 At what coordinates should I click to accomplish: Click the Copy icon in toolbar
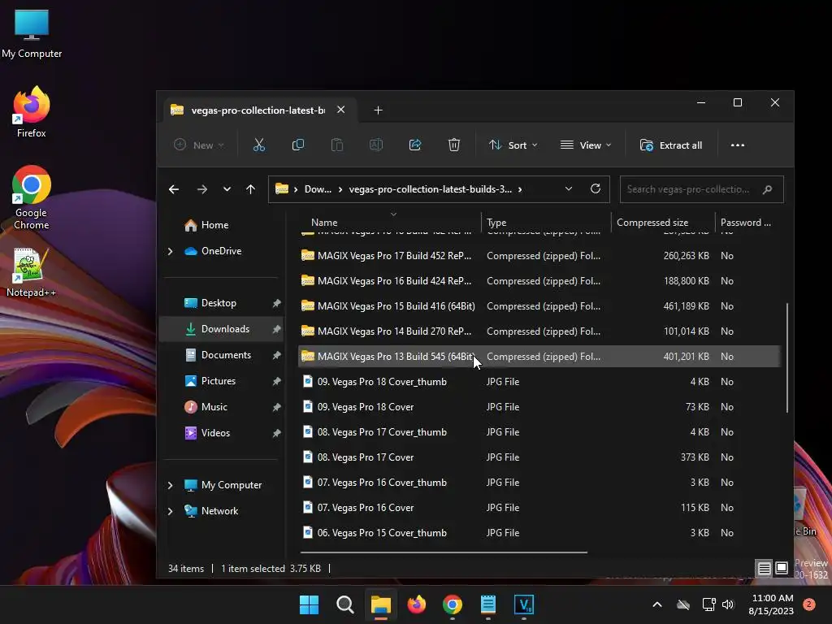(x=297, y=145)
